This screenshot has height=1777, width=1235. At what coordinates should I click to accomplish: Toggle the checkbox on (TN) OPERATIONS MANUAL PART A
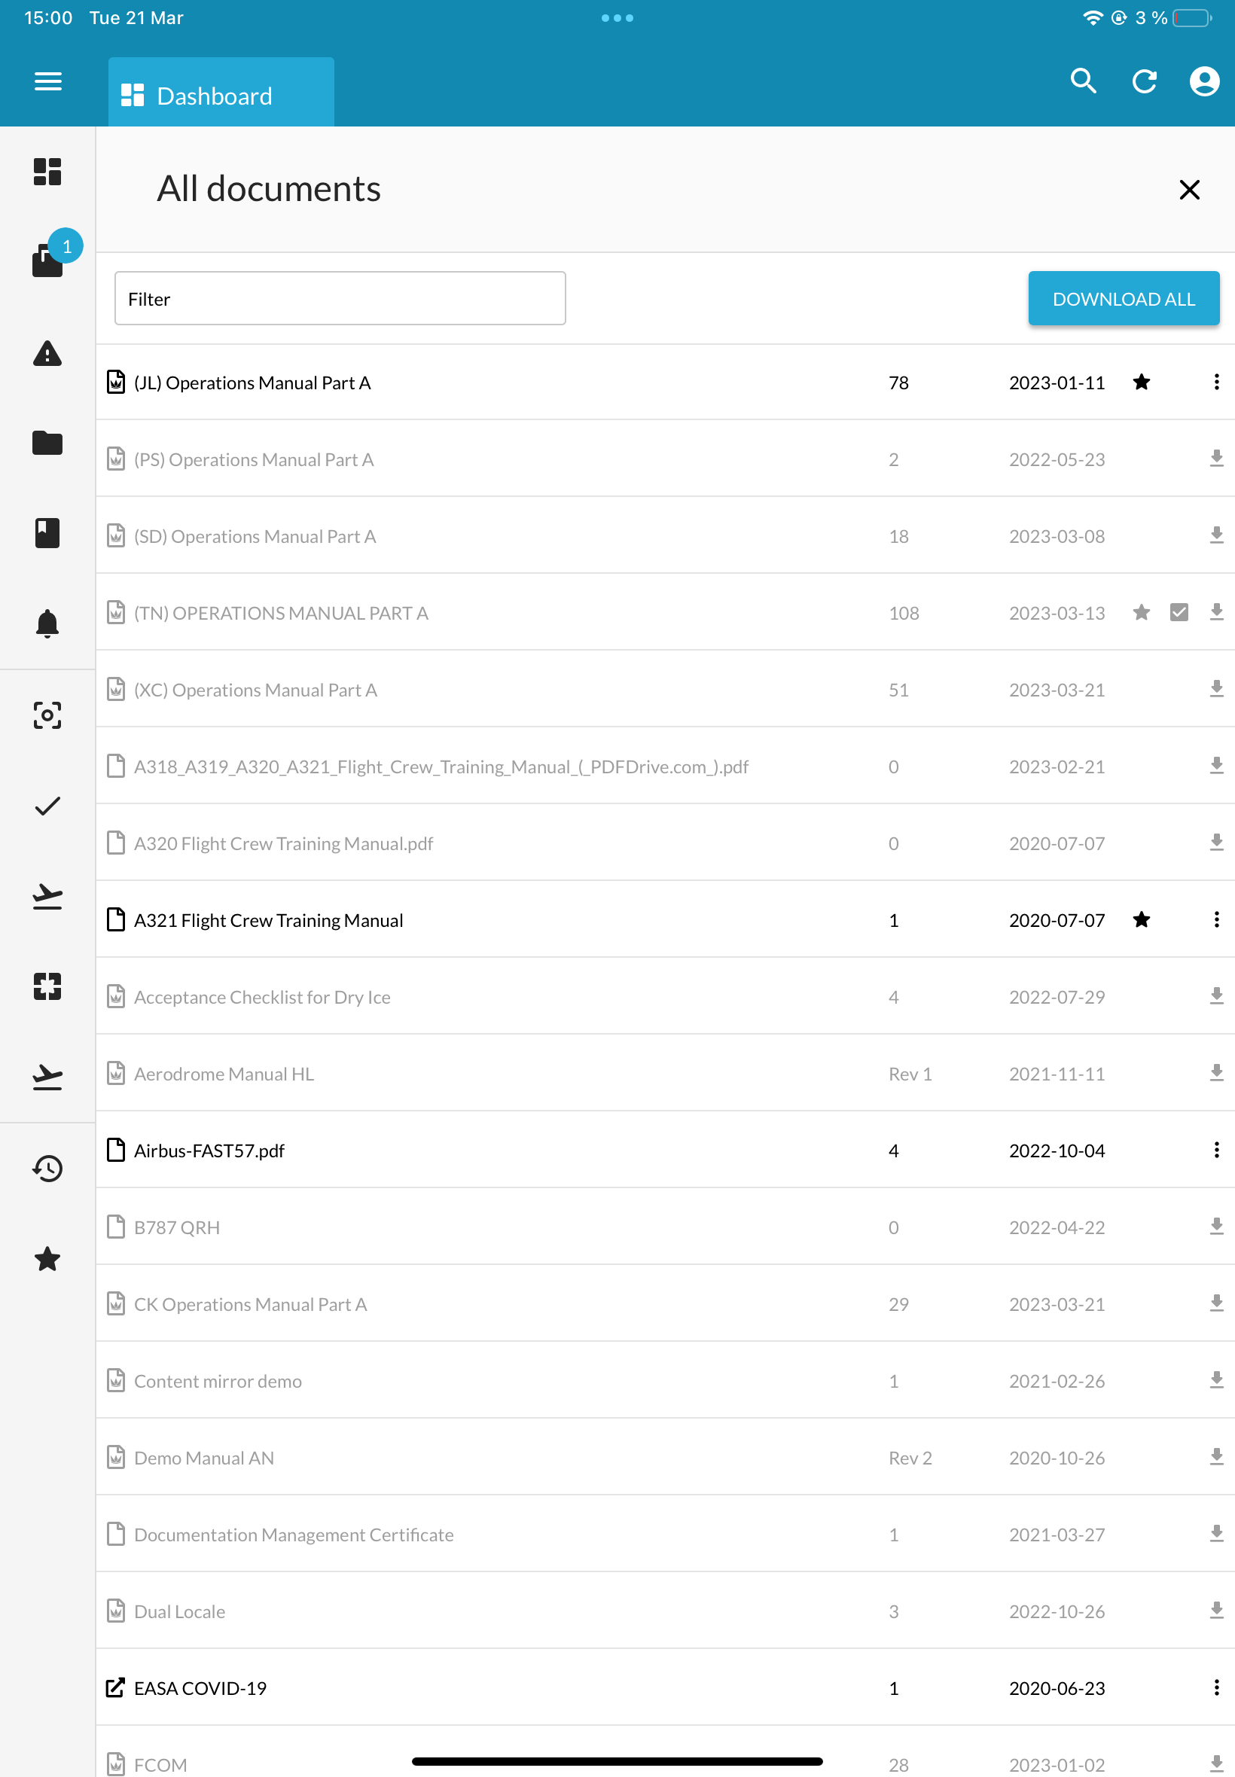point(1178,612)
